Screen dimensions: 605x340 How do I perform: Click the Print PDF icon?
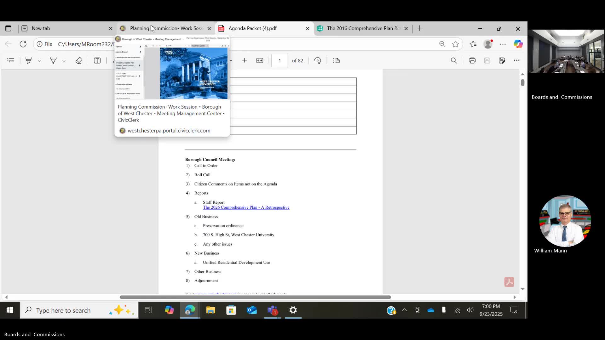[472, 60]
